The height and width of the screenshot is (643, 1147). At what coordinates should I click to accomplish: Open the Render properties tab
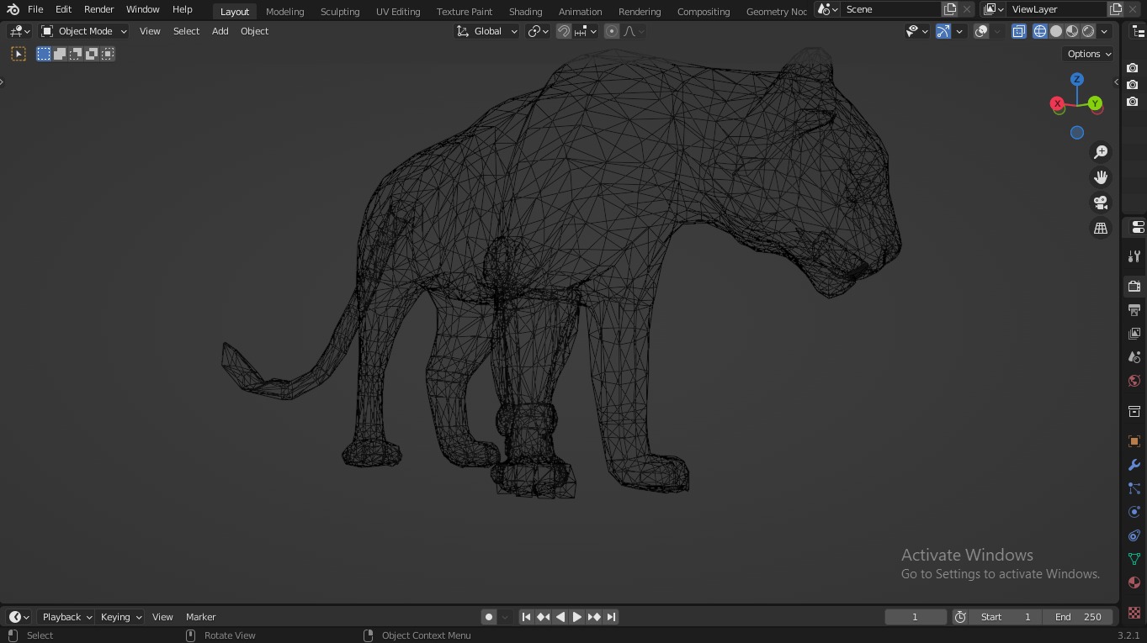(x=1134, y=287)
